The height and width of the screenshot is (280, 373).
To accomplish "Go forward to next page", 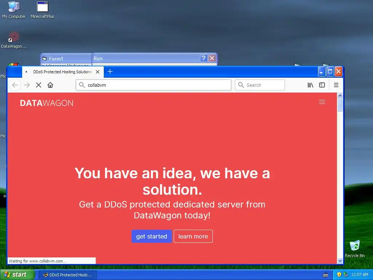I will (x=27, y=85).
